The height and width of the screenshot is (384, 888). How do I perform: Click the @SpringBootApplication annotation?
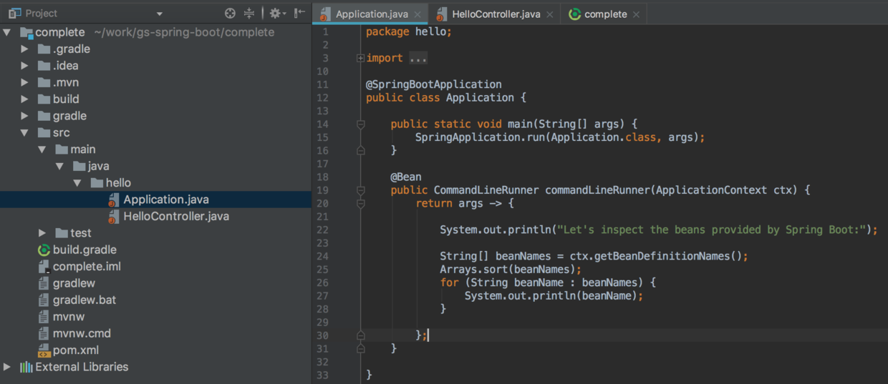pyautogui.click(x=433, y=84)
